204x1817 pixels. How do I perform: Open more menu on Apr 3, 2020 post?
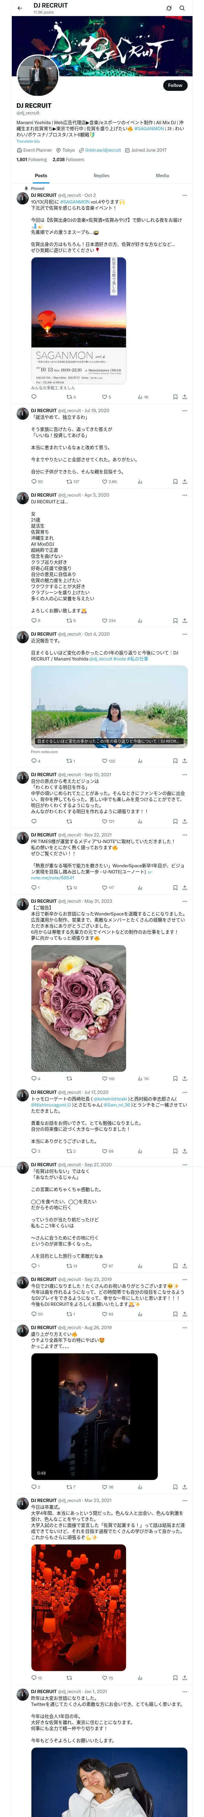(x=184, y=495)
